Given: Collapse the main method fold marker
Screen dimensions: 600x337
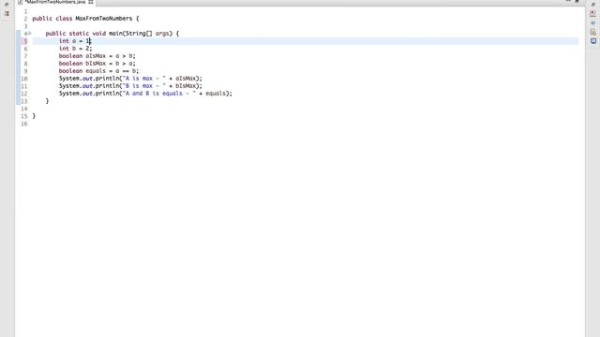Looking at the screenshot, I should [x=29, y=34].
